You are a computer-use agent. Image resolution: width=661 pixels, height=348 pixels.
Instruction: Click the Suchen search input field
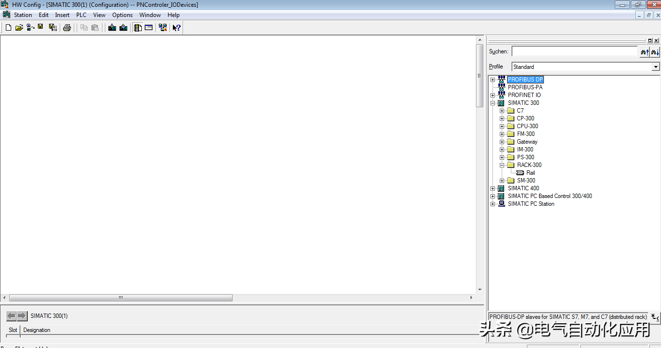pos(575,51)
